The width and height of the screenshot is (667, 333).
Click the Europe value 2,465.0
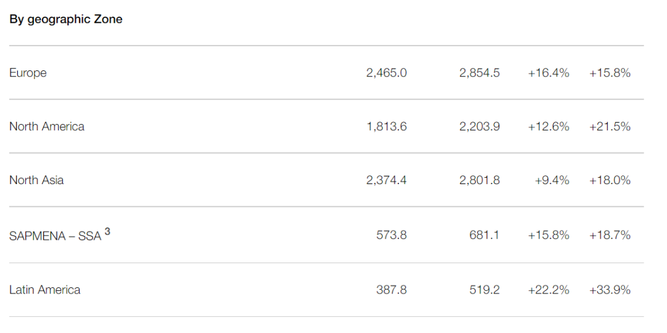pos(386,73)
